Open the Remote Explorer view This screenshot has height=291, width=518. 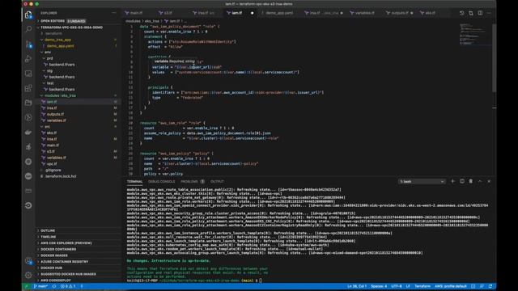tap(28, 74)
